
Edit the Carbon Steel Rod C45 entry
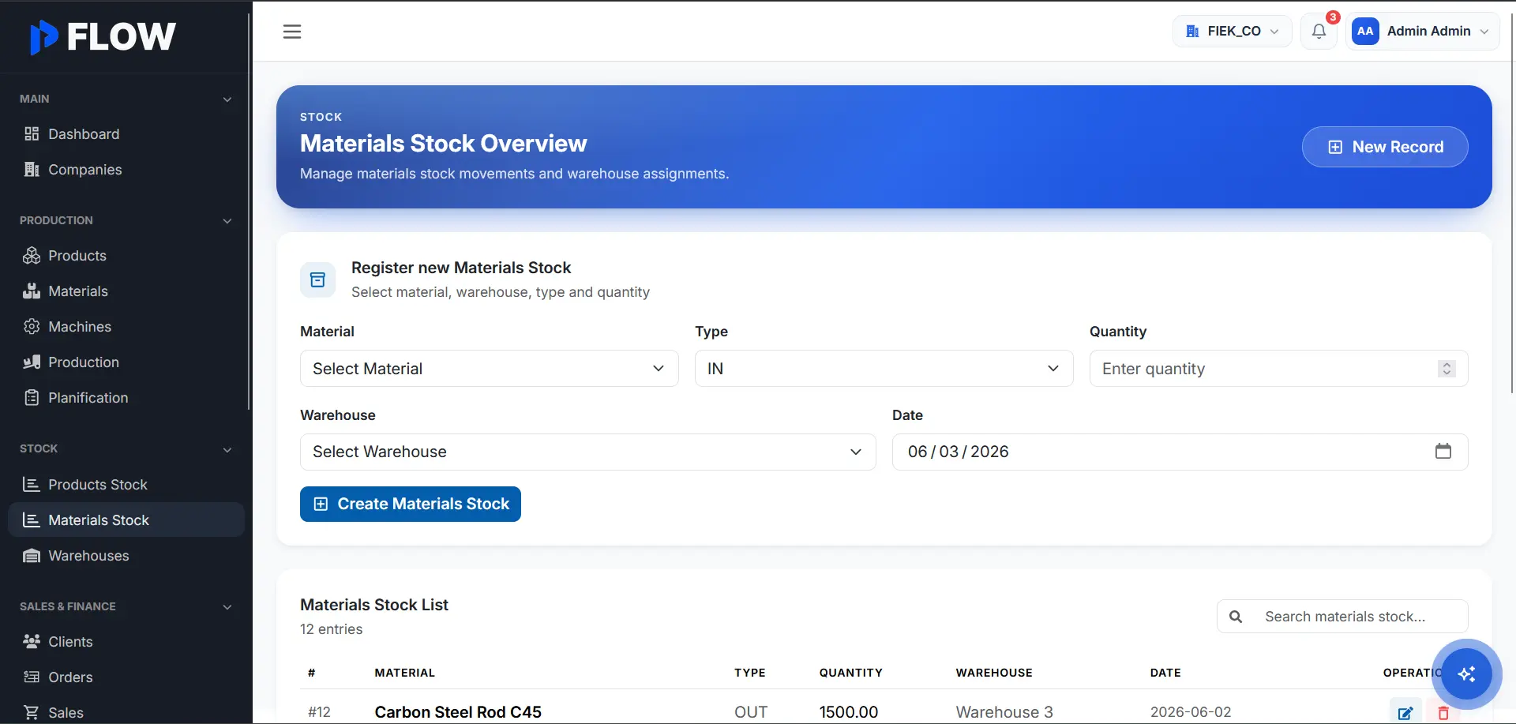(x=1405, y=712)
